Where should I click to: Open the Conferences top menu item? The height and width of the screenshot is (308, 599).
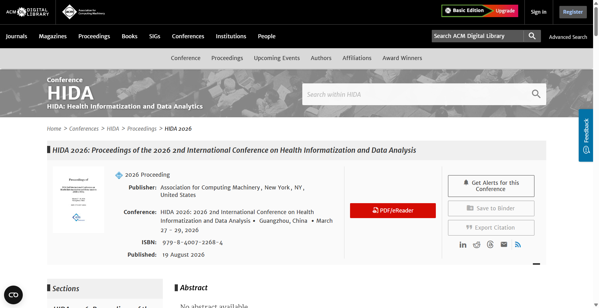(188, 36)
